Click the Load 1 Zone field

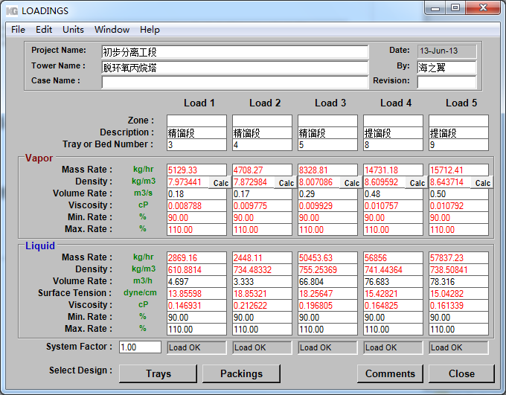tap(197, 121)
